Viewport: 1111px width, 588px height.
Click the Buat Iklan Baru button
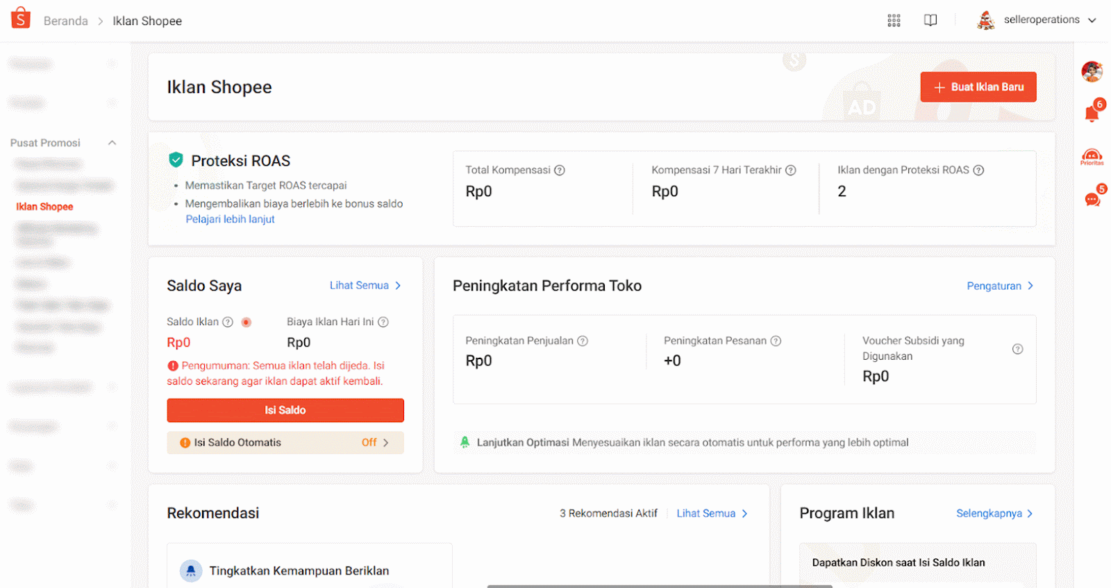[x=978, y=87]
